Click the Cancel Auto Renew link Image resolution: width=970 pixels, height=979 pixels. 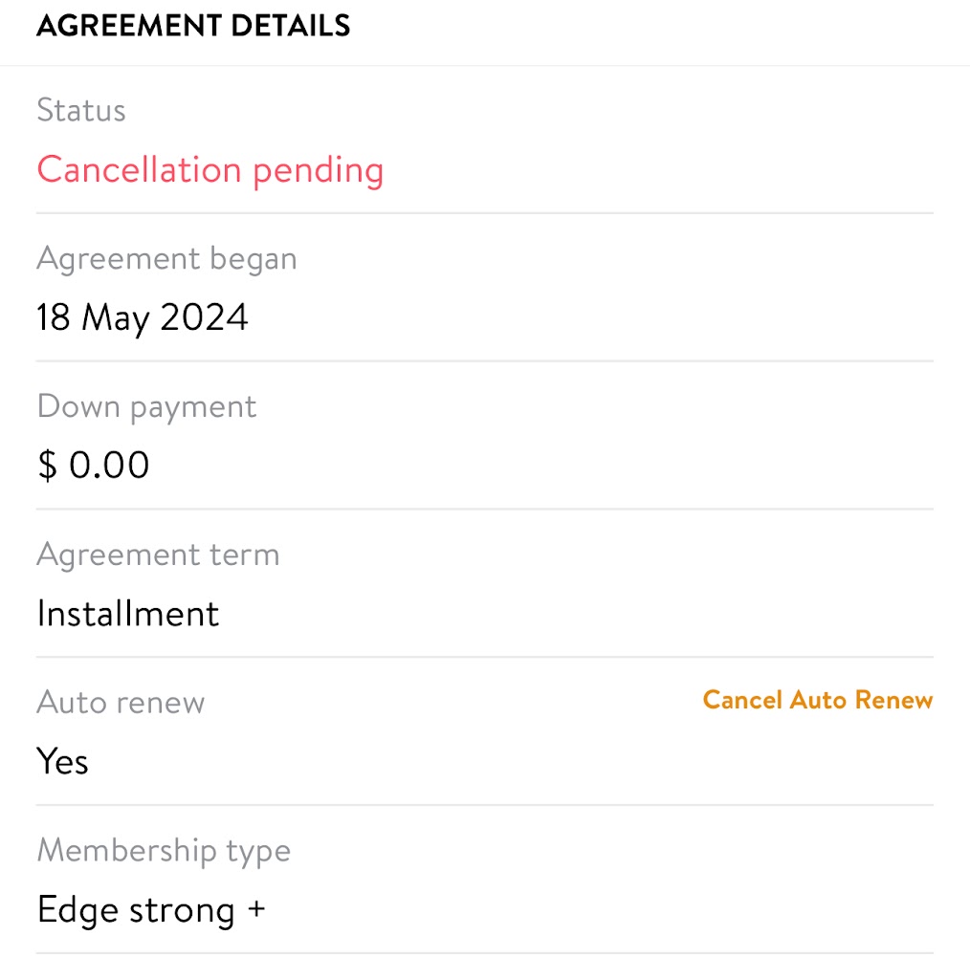[x=817, y=700]
